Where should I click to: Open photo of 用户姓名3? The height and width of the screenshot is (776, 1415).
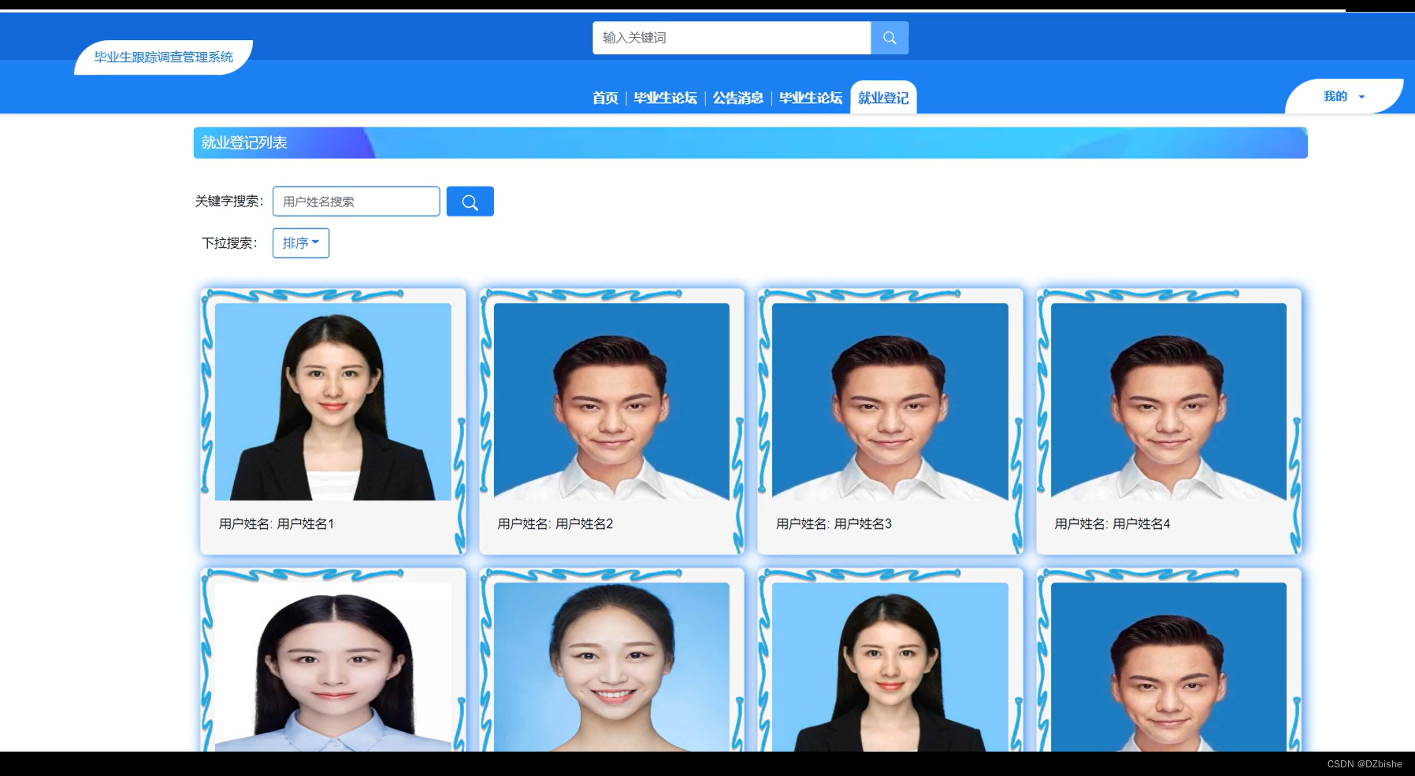[890, 401]
